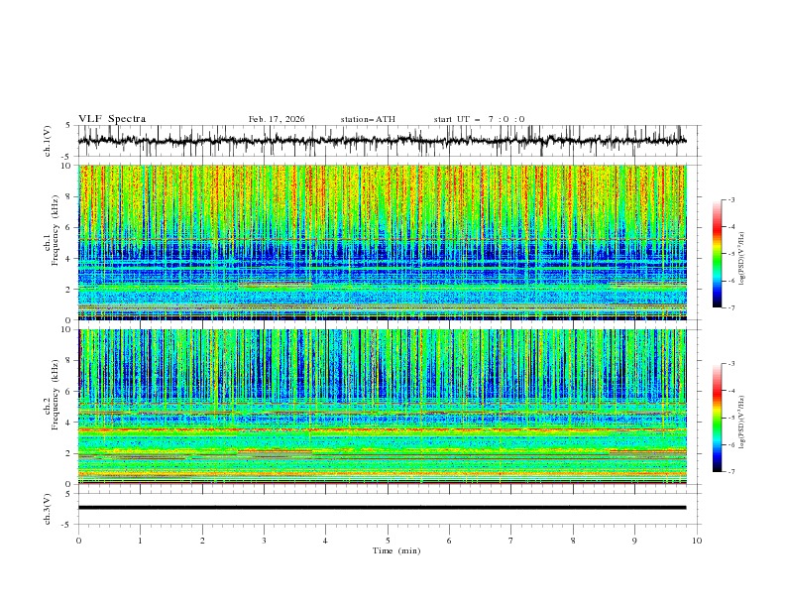
Task: Click the ch.3 flat black voltage trace
Action: pyautogui.click(x=382, y=508)
